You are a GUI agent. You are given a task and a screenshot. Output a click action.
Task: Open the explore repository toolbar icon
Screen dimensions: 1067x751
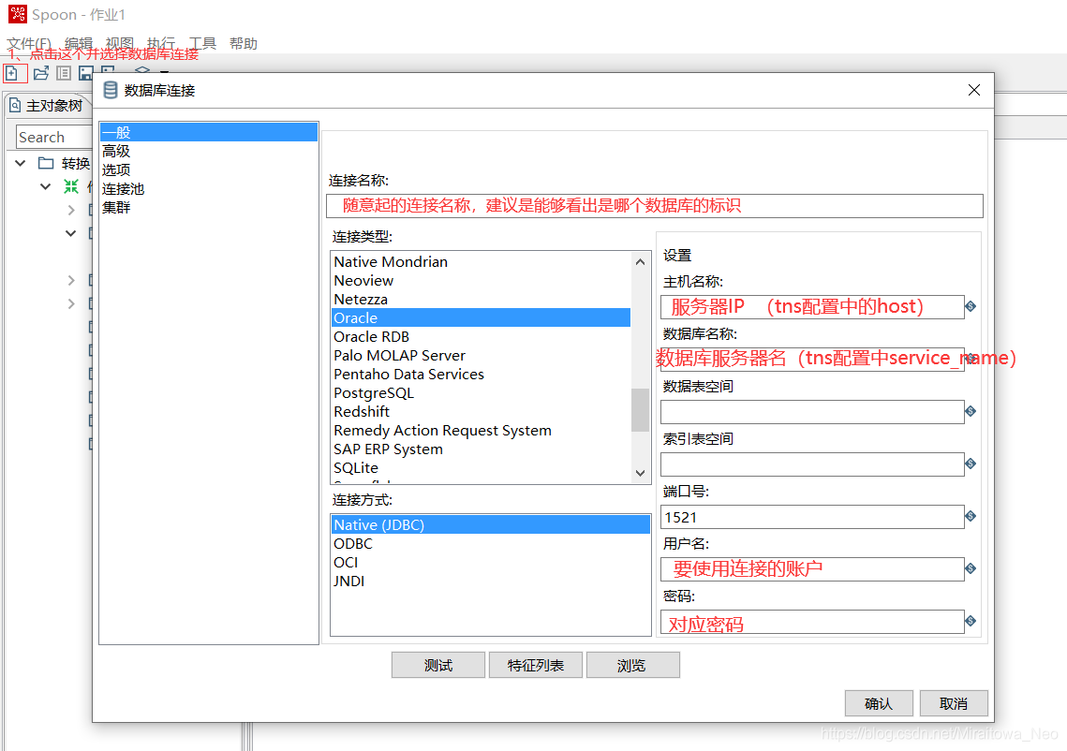click(x=64, y=73)
